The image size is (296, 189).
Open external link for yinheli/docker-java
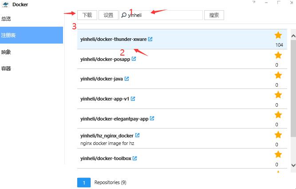[x=126, y=79]
